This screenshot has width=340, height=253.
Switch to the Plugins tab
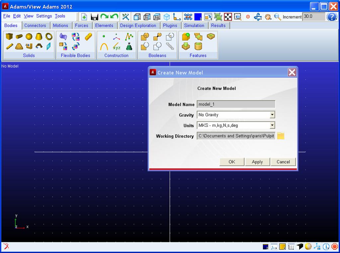(170, 26)
